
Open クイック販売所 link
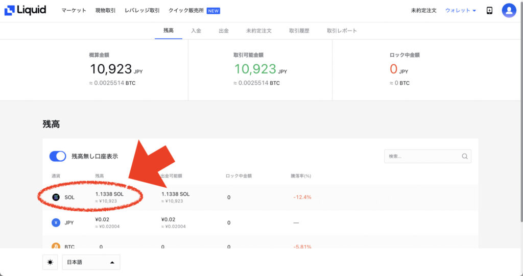coord(186,10)
